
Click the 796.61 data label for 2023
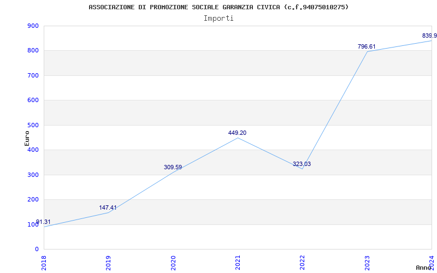tap(367, 46)
